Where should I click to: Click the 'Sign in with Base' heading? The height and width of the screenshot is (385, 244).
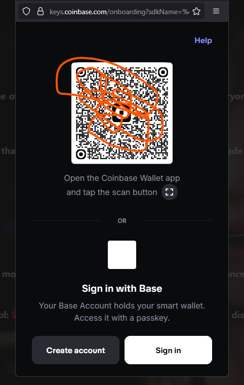coord(122,289)
